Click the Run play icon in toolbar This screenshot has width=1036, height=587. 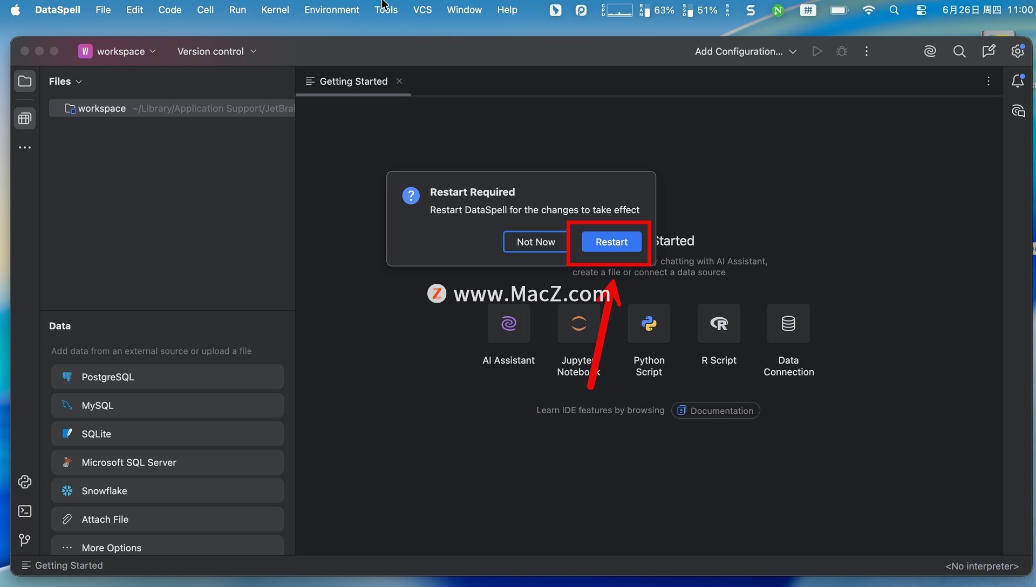point(817,51)
